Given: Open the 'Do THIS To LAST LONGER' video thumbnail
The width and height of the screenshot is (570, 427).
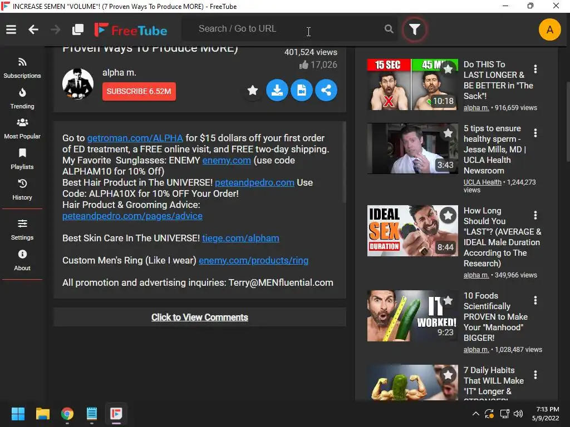Looking at the screenshot, I should tap(412, 85).
